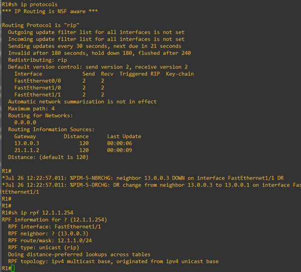This screenshot has height=272, width=301.
Task: Click the FastEthernet1/0 interface entry
Action: (x=38, y=88)
